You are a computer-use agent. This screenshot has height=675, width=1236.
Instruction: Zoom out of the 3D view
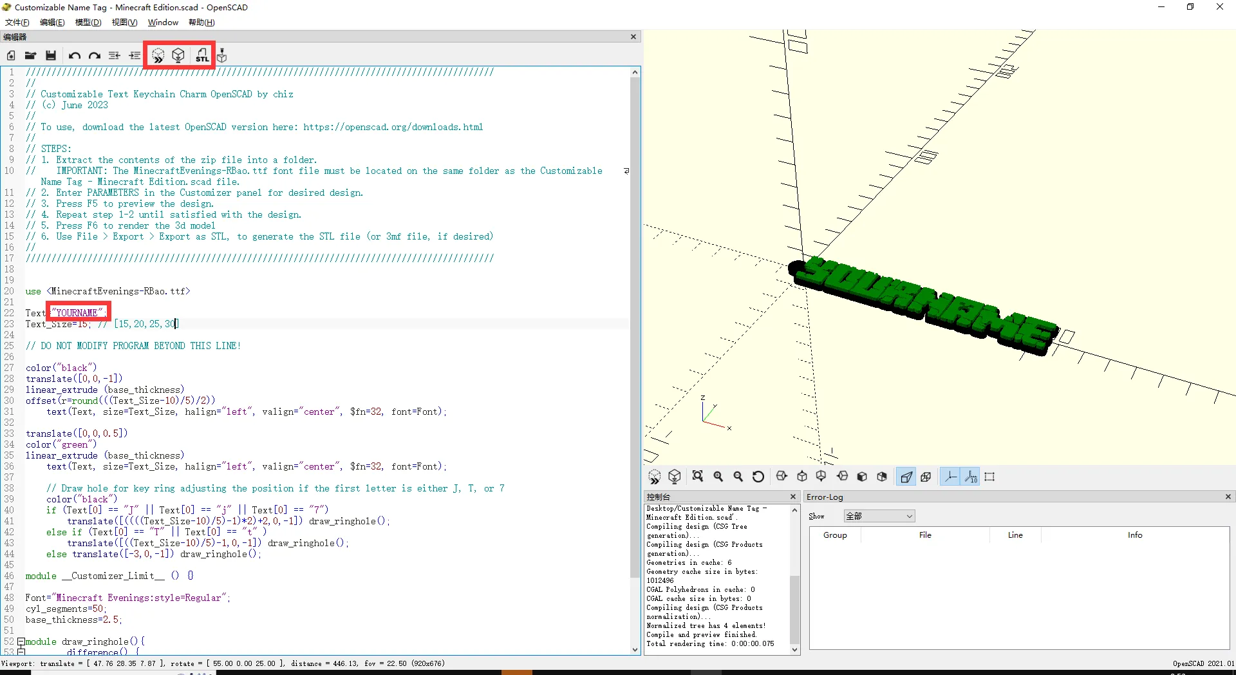(738, 477)
